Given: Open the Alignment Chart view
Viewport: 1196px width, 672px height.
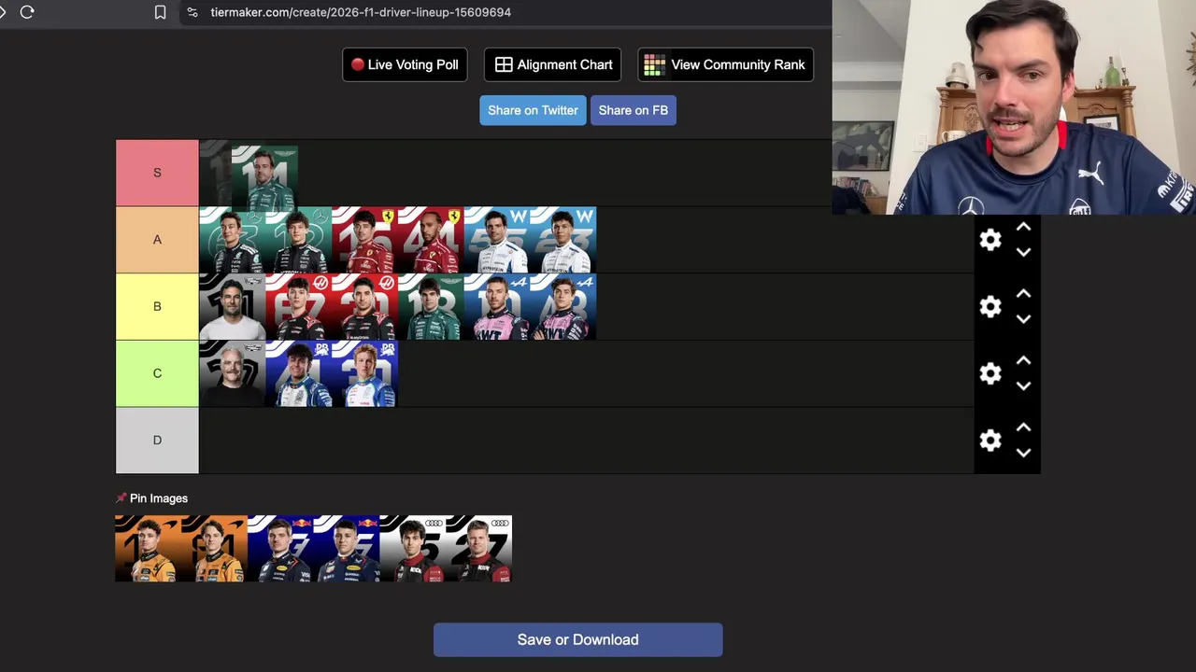Looking at the screenshot, I should 553,64.
